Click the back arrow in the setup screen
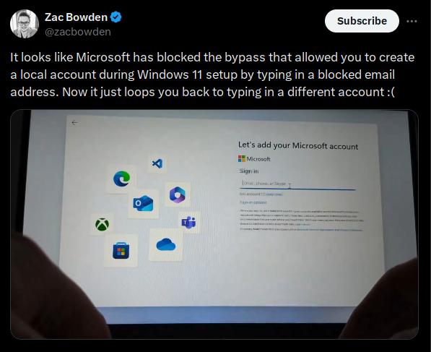This screenshot has height=352, width=431. click(x=74, y=123)
